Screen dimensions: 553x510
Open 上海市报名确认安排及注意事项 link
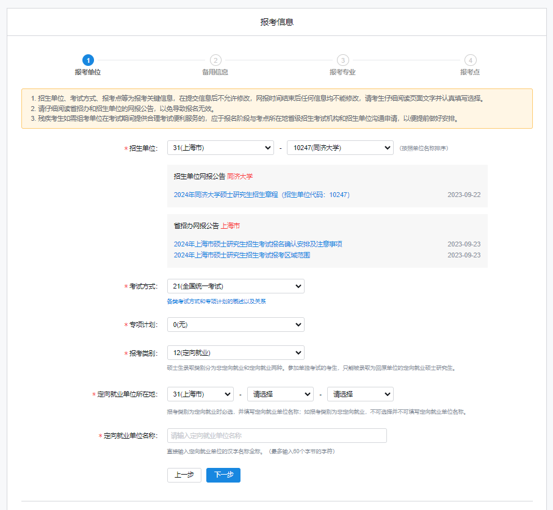pyautogui.click(x=258, y=244)
